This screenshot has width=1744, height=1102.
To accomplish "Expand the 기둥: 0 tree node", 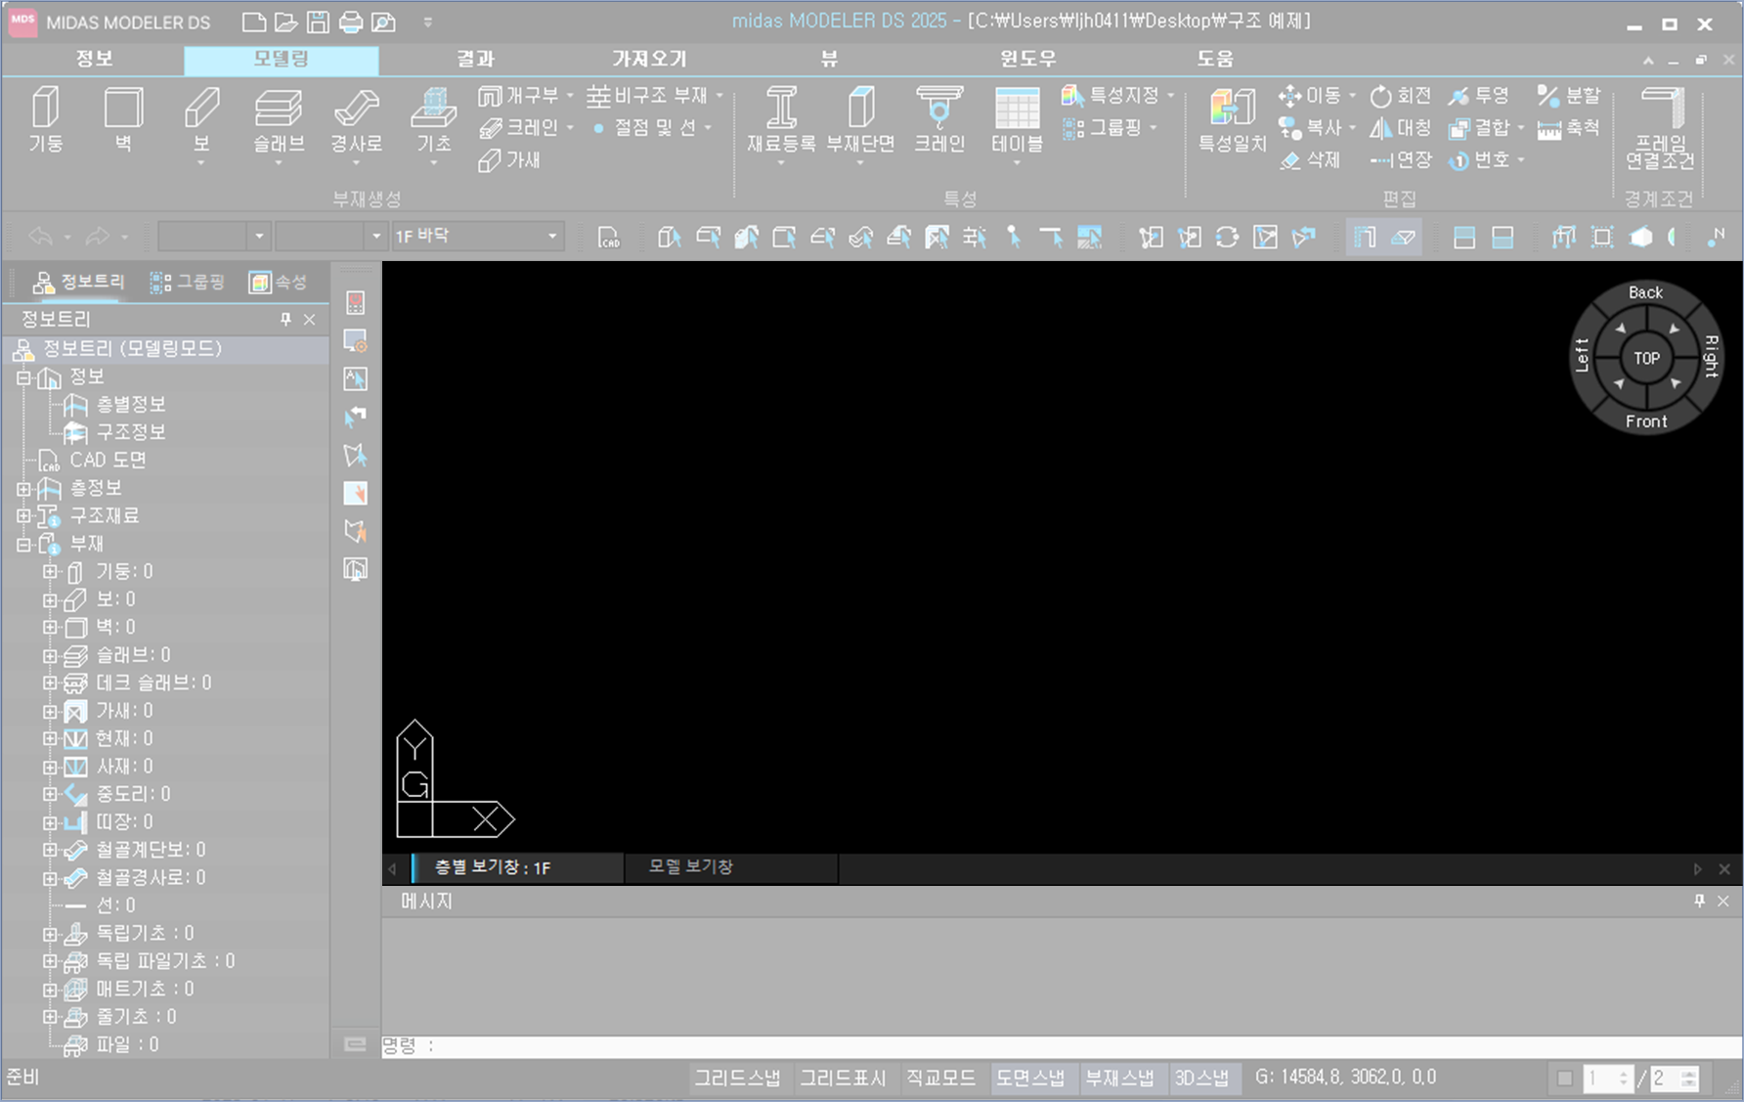I will [x=50, y=572].
